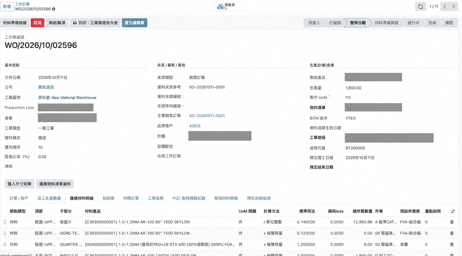Click the 新增 button
Screen dimensions: 462x256
pyautogui.click(x=7, y=7)
